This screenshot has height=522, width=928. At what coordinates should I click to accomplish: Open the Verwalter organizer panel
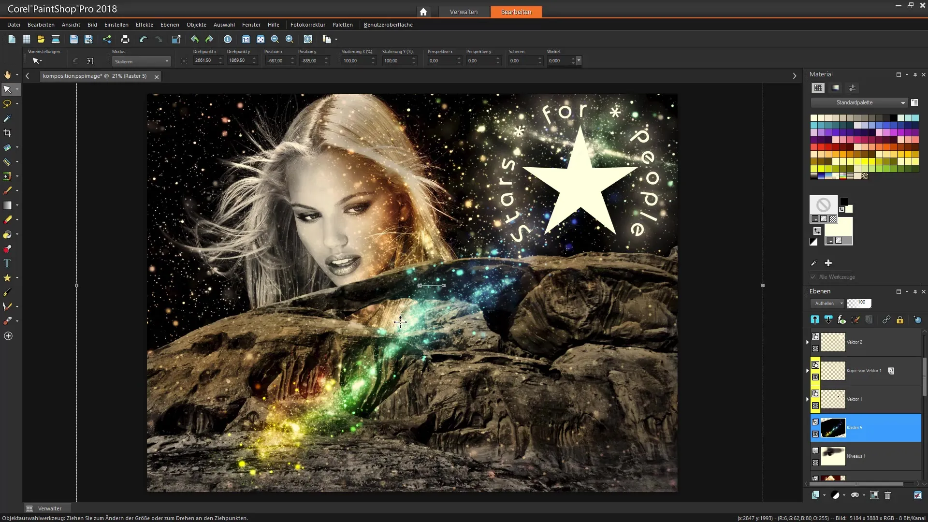click(47, 508)
